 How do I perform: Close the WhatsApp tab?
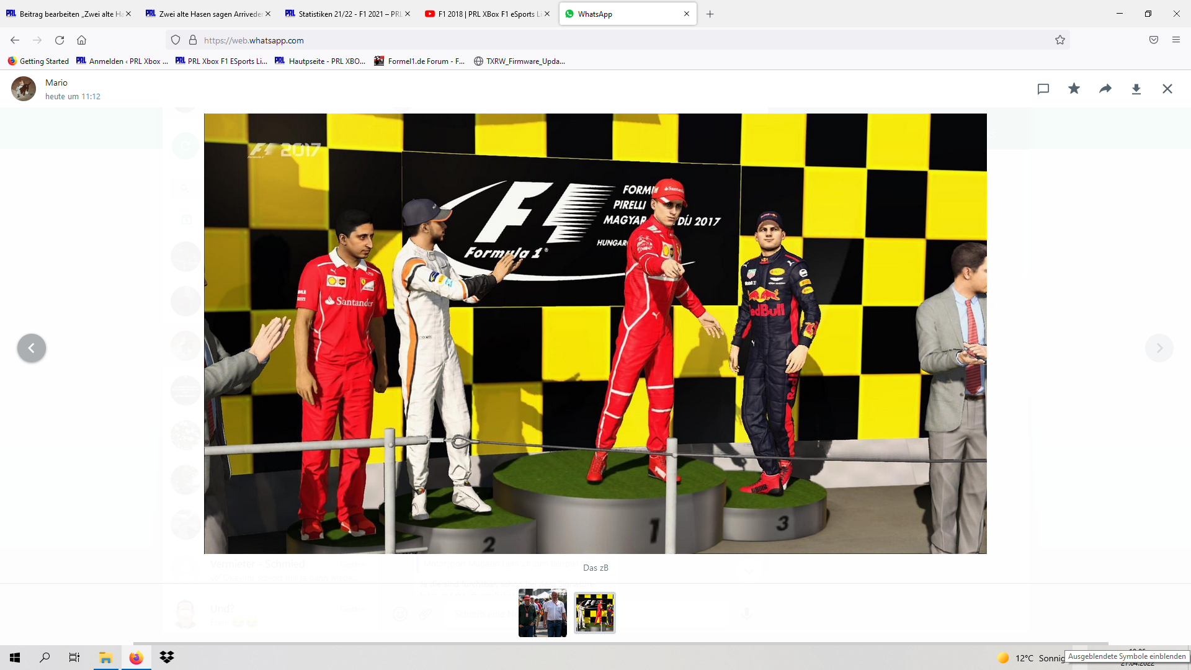coord(687,14)
